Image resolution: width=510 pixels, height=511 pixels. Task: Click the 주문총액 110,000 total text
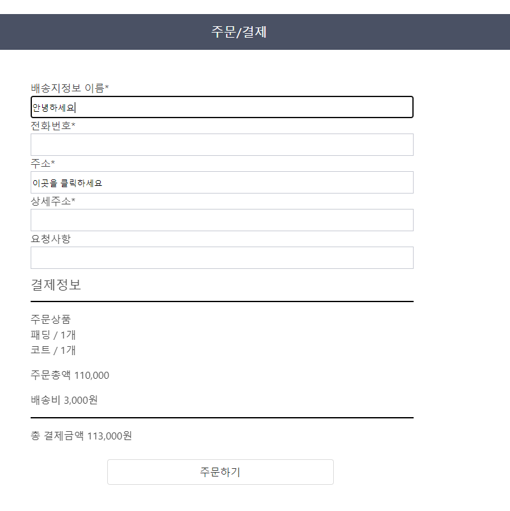coord(68,375)
